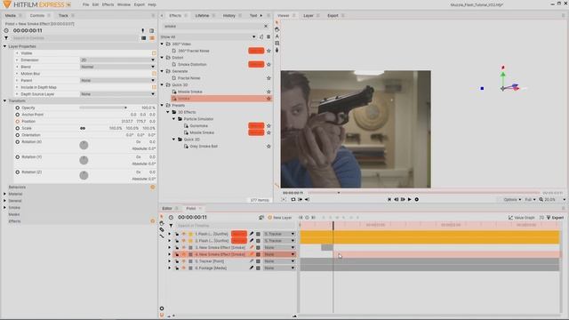Image resolution: width=569 pixels, height=320 pixels.
Task: Switch to the Layer tab in Viewer
Action: click(x=309, y=16)
